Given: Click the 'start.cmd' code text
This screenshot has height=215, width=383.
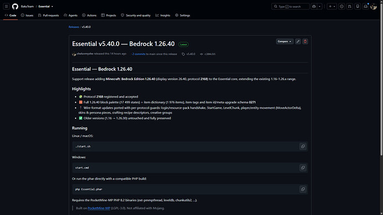Looking at the screenshot, I should coord(82,168).
